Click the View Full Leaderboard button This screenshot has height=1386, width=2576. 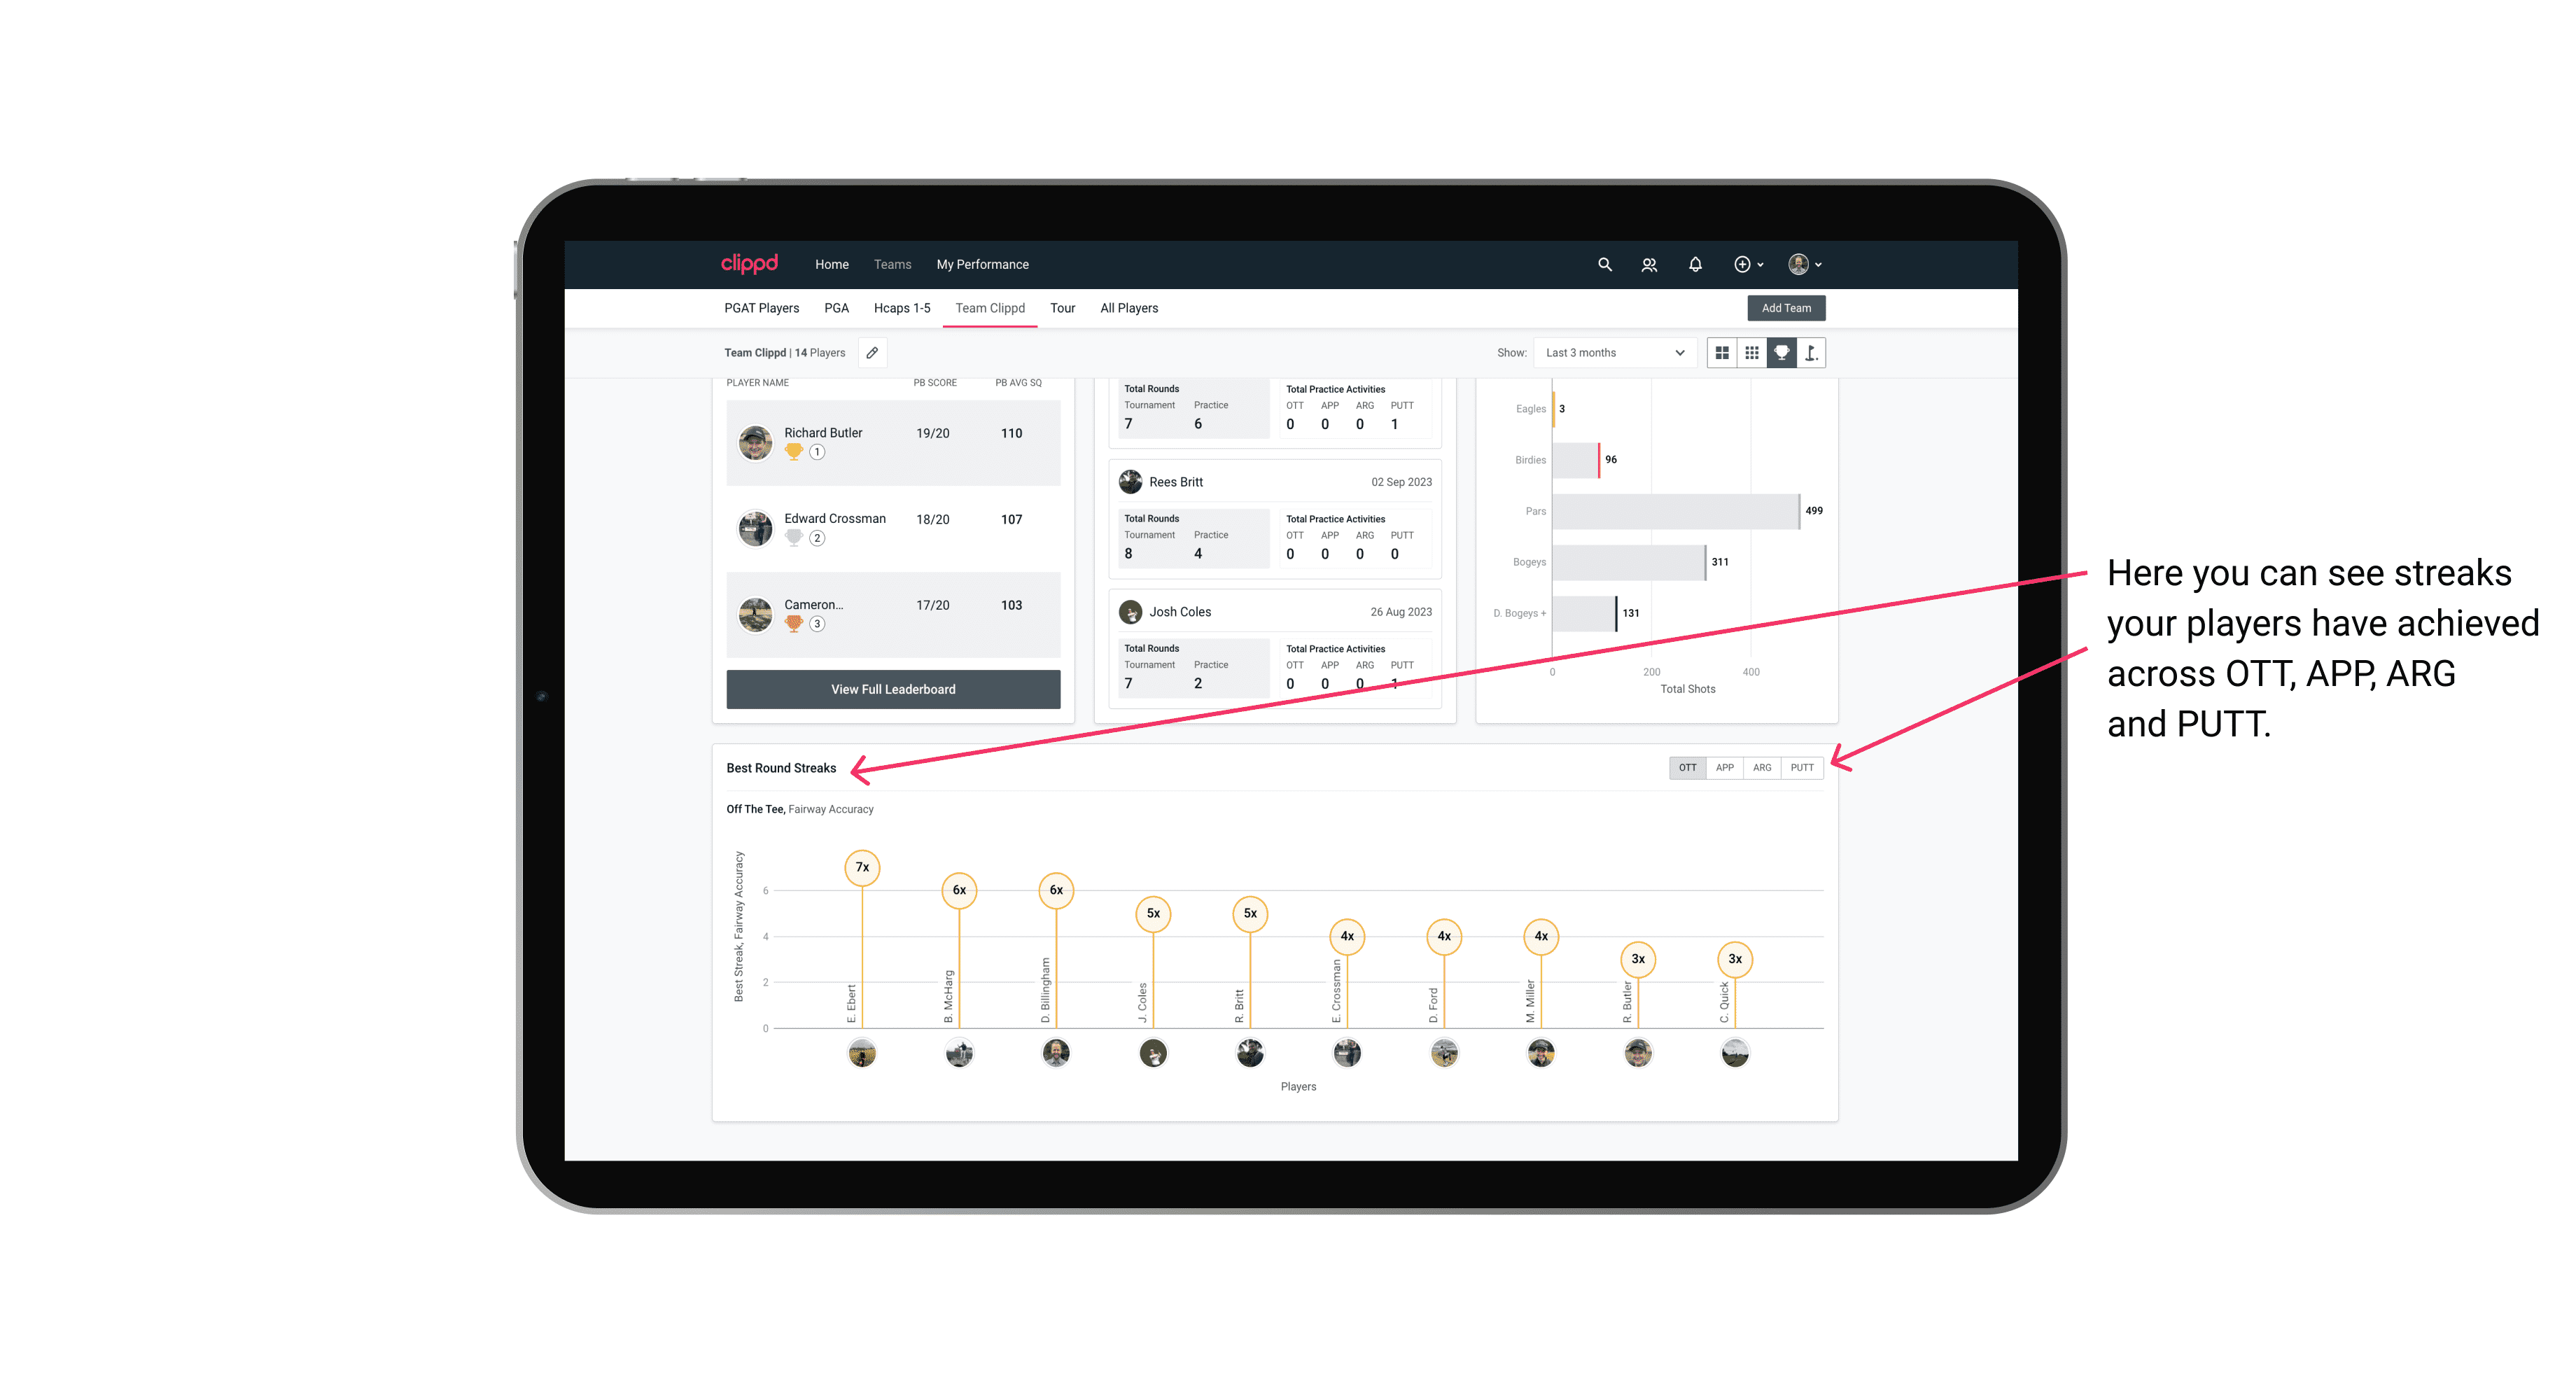point(892,688)
